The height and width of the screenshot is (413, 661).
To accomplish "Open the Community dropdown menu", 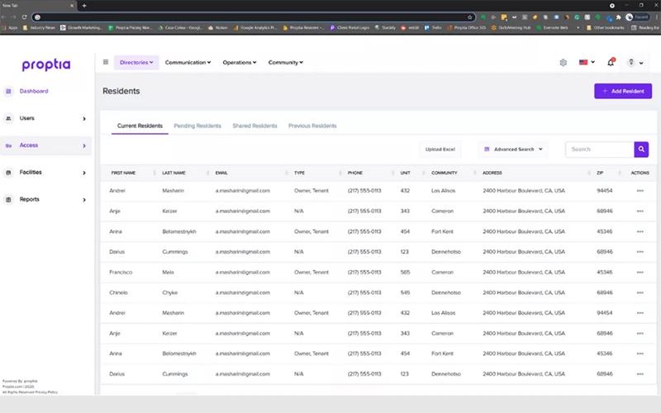I will pyautogui.click(x=285, y=63).
